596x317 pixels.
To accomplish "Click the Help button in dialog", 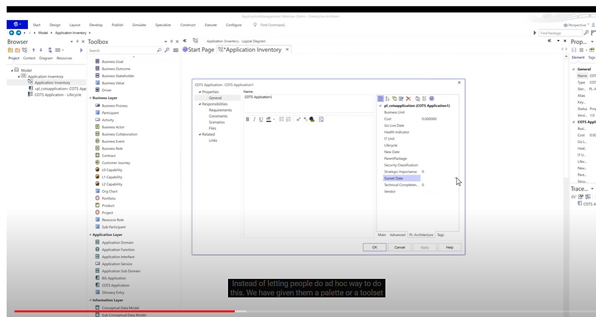I will coord(449,247).
